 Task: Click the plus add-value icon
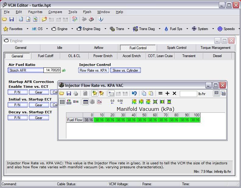167,93
